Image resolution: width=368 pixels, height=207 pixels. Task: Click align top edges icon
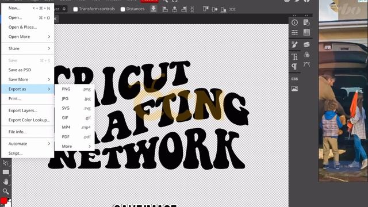pos(206,9)
